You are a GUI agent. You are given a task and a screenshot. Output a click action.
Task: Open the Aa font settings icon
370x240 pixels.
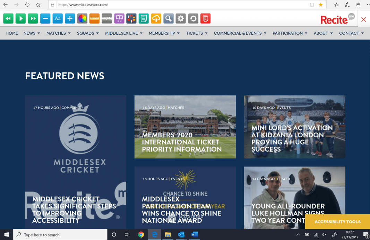point(58,18)
